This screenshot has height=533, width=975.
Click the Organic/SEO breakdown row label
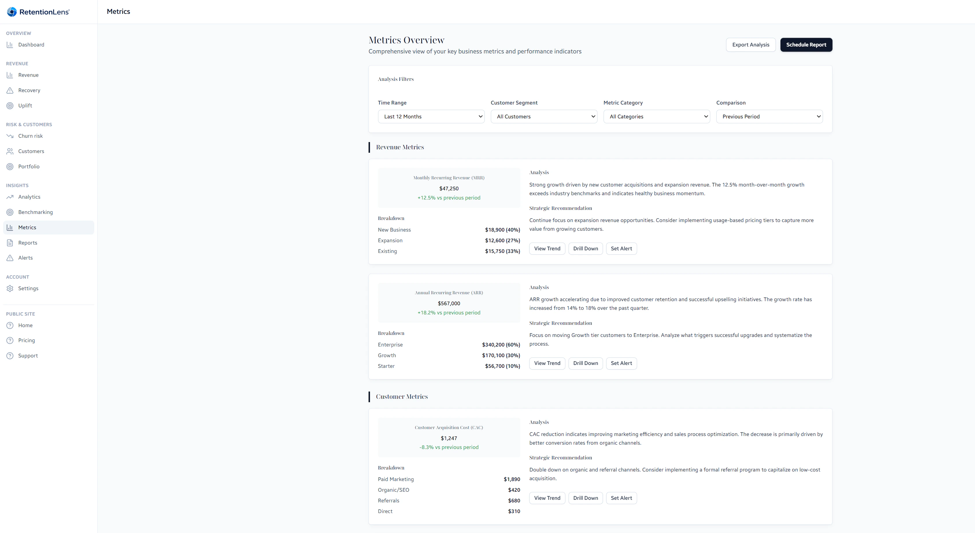pos(393,490)
